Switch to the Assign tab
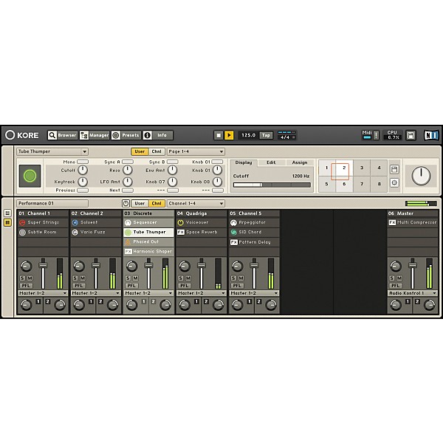Screen dimensions: 443x443 click(x=300, y=162)
